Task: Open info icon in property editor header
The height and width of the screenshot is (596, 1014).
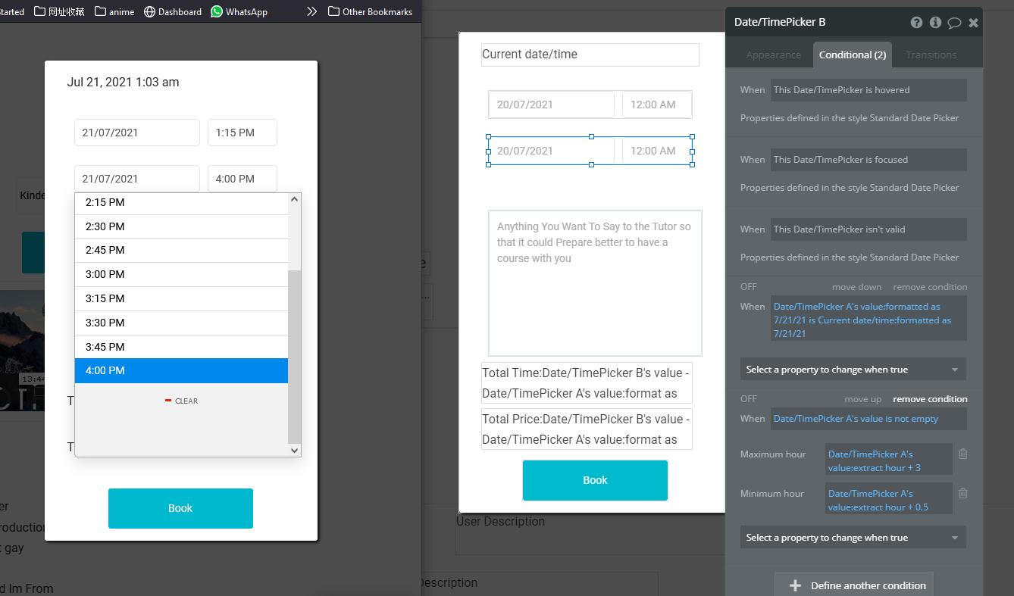Action: [x=935, y=23]
